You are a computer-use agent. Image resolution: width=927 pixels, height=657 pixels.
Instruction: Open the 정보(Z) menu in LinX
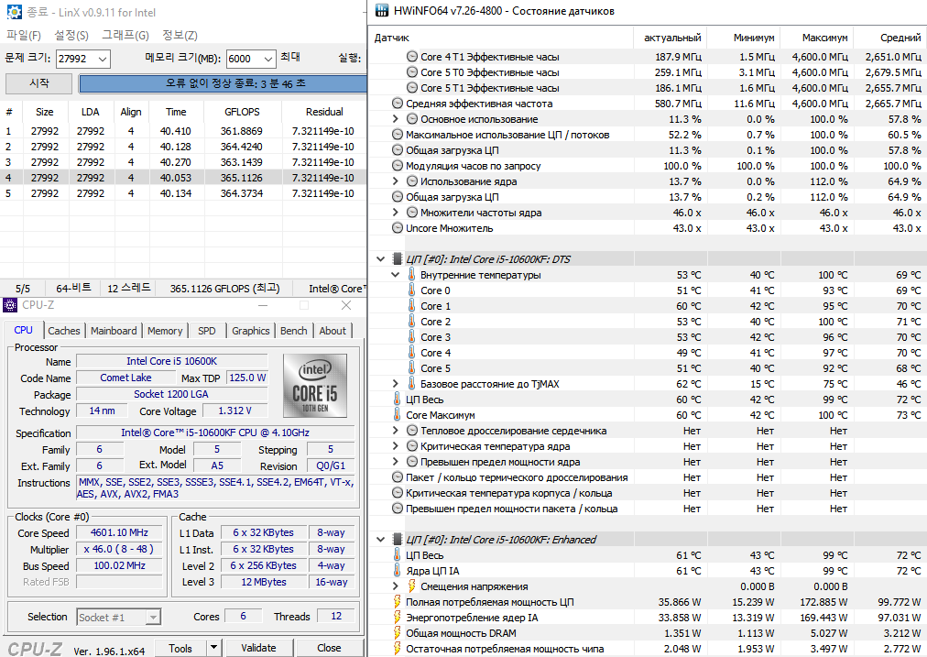[180, 36]
